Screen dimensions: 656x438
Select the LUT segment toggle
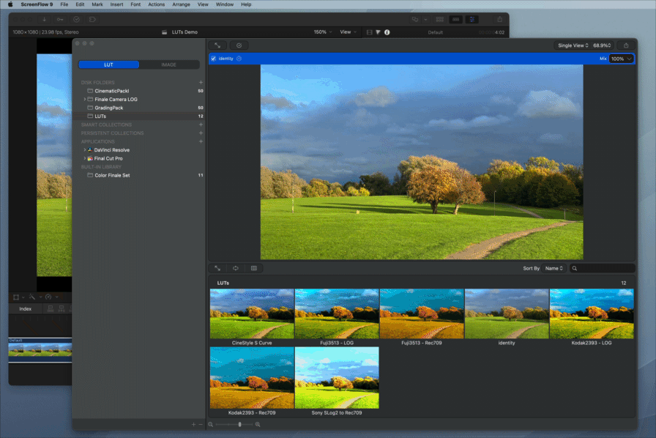pyautogui.click(x=109, y=64)
